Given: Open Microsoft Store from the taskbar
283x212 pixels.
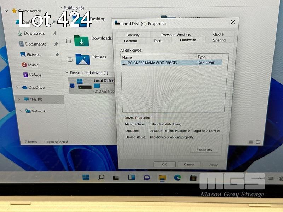Looking at the screenshot, I should point(193,177).
